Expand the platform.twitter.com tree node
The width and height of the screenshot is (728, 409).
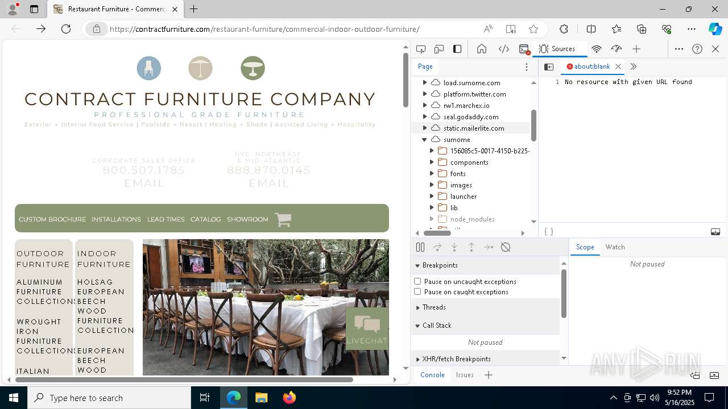[424, 94]
